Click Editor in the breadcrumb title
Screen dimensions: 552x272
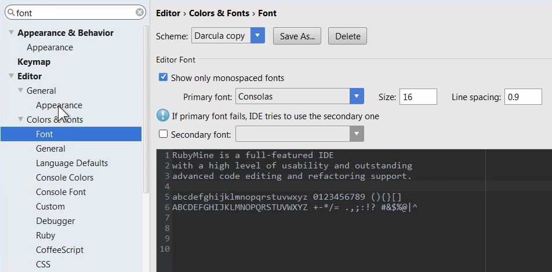coord(168,13)
